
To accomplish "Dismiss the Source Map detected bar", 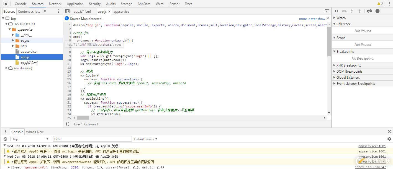I will tap(328, 18).
